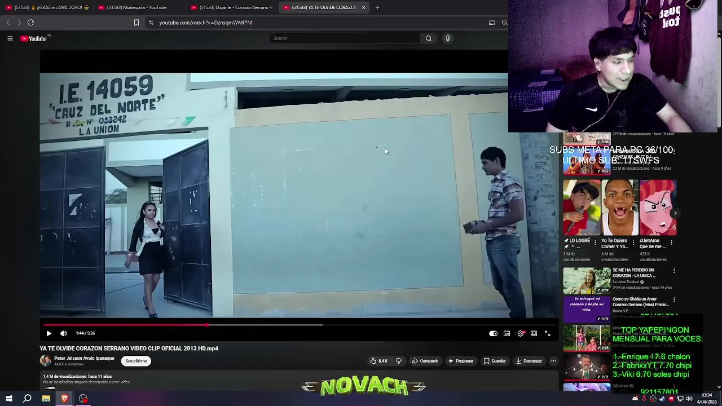Save video with the Guardar button
Viewport: 722px width, 406px height.
495,361
